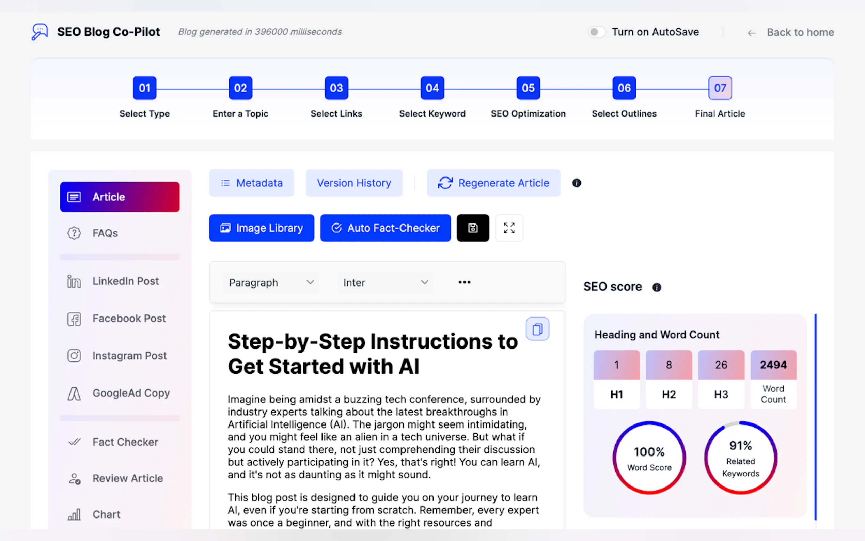Expand more toolbar options with ellipsis

click(x=464, y=282)
